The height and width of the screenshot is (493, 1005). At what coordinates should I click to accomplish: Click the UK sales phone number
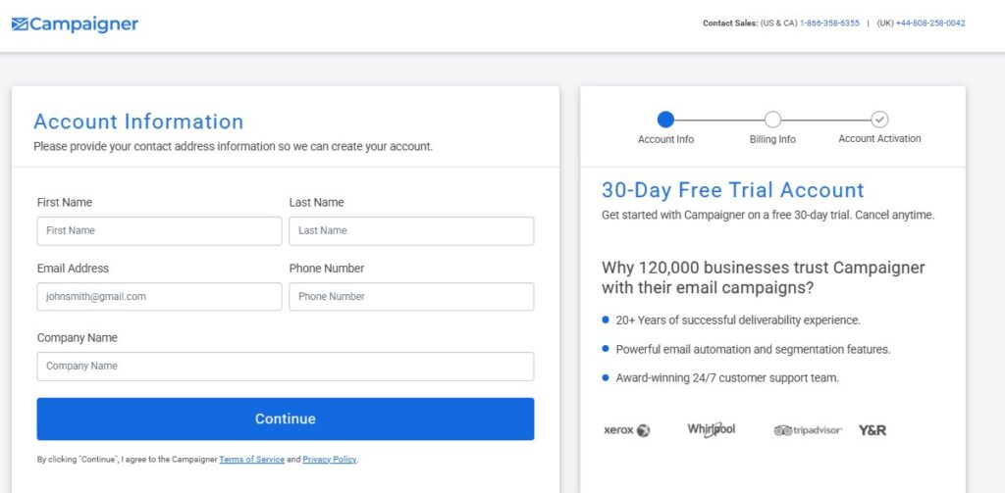point(930,24)
